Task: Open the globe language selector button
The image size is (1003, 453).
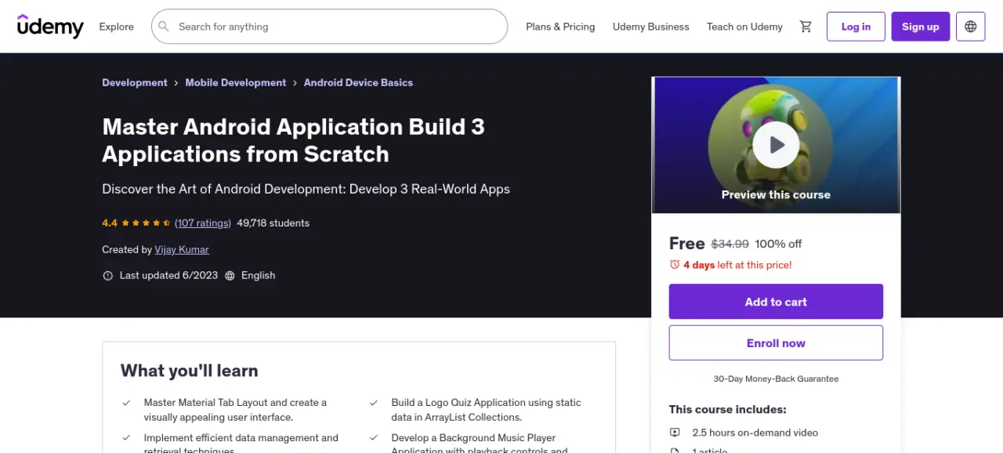Action: 971,27
